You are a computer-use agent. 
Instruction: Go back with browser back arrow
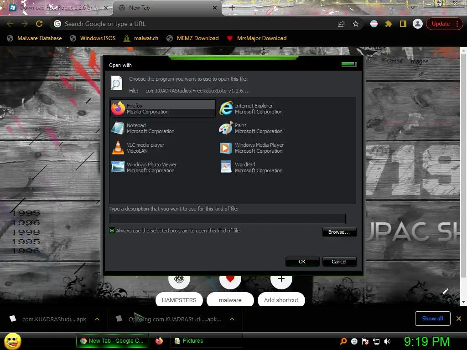[10, 24]
